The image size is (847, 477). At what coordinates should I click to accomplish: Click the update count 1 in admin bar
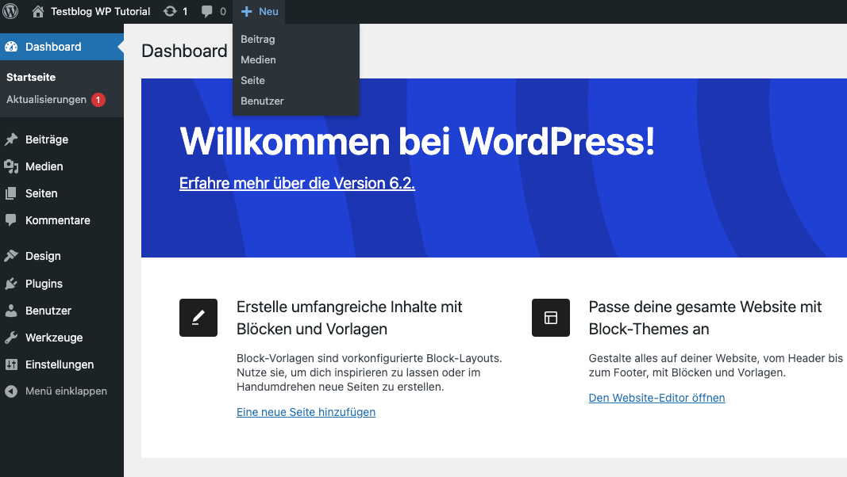click(185, 11)
